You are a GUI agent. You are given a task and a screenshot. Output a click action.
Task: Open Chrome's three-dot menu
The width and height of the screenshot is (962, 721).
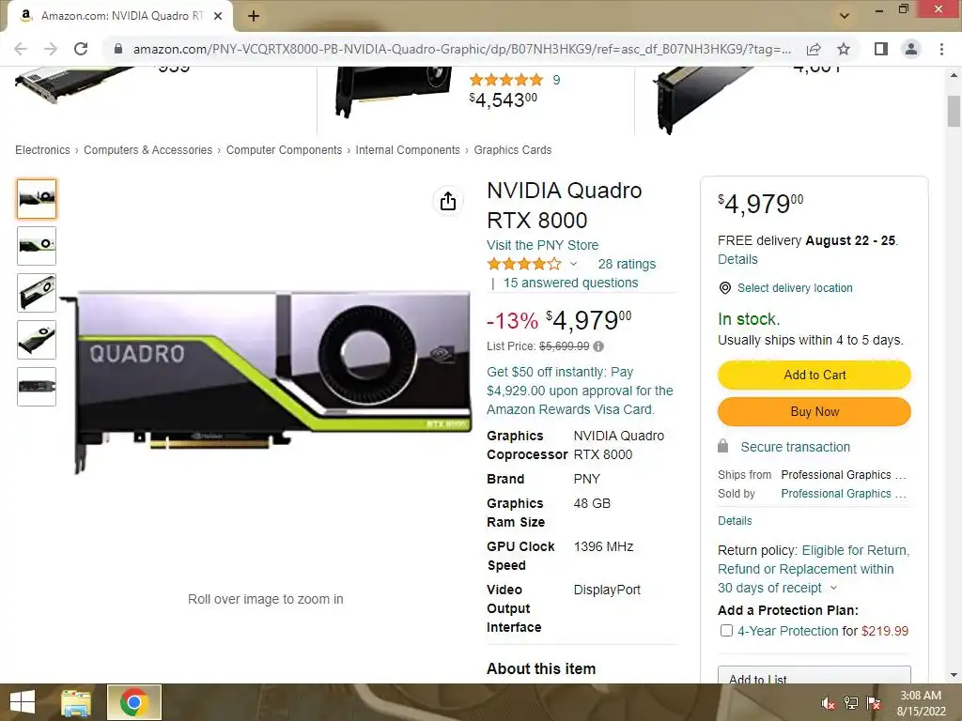point(941,49)
